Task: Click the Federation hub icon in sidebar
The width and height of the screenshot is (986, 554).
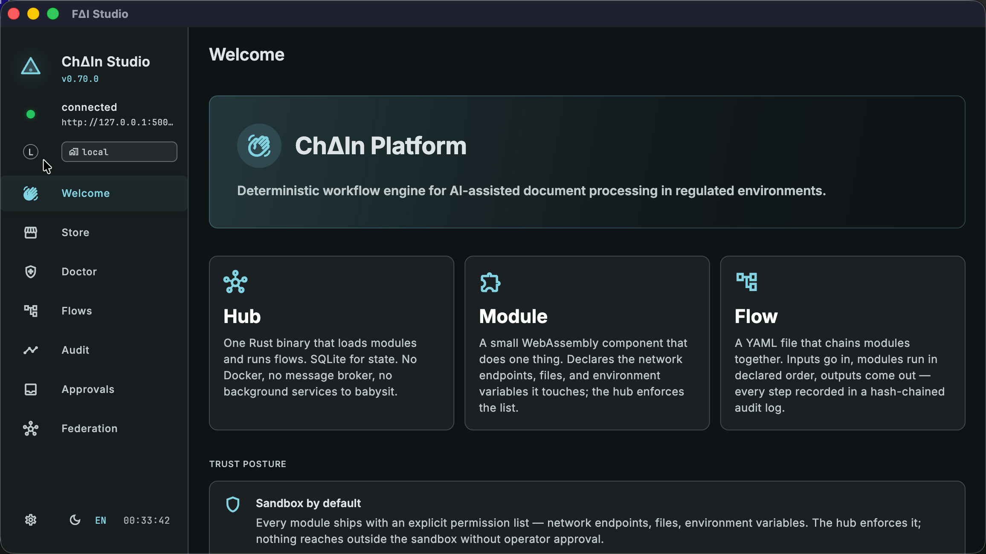Action: [x=31, y=429]
